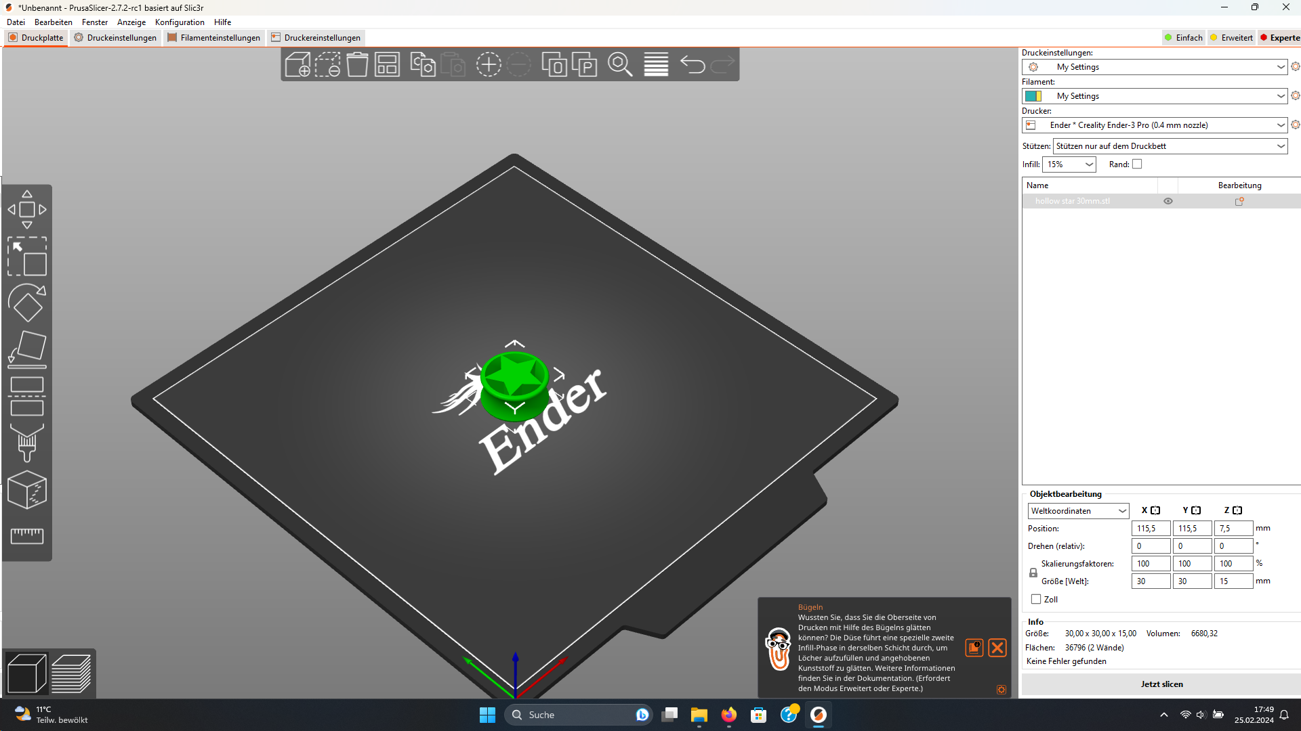This screenshot has width=1301, height=731.
Task: Click the Split to parts icon
Action: click(584, 64)
